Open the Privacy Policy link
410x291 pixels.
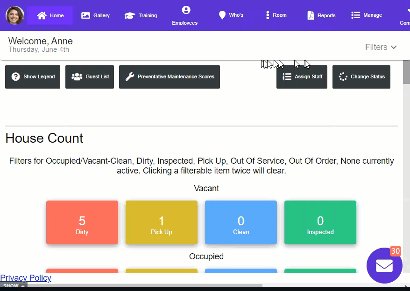click(x=26, y=277)
